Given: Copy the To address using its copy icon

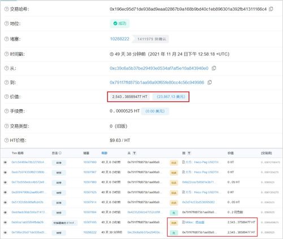Looking at the screenshot, I should tap(209, 82).
